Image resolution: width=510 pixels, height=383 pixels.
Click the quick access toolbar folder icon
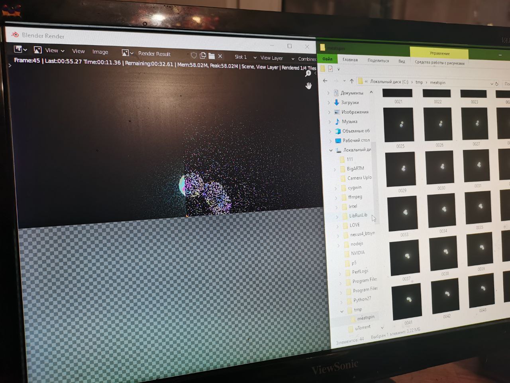point(322,69)
